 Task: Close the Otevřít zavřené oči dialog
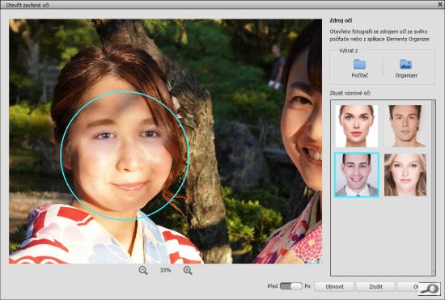coord(439,4)
